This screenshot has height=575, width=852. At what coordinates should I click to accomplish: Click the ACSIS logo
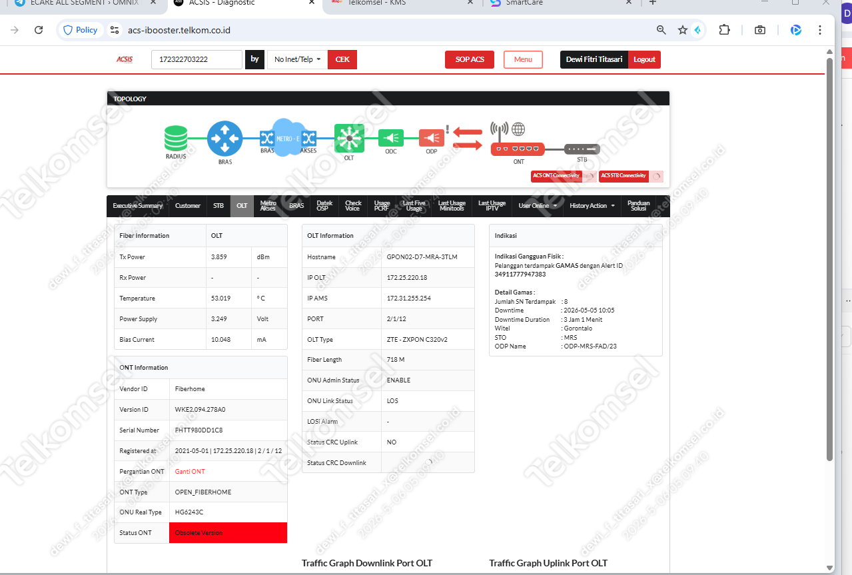(x=125, y=59)
